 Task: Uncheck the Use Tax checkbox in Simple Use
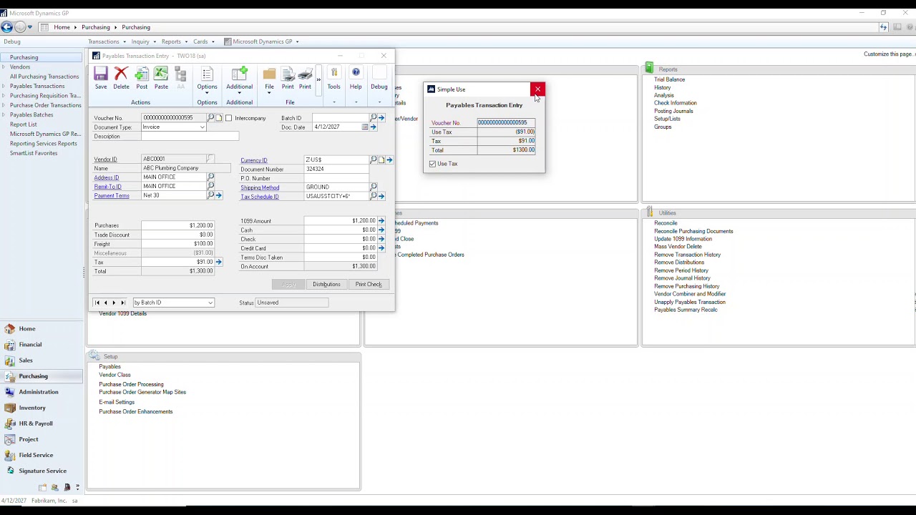pos(432,164)
